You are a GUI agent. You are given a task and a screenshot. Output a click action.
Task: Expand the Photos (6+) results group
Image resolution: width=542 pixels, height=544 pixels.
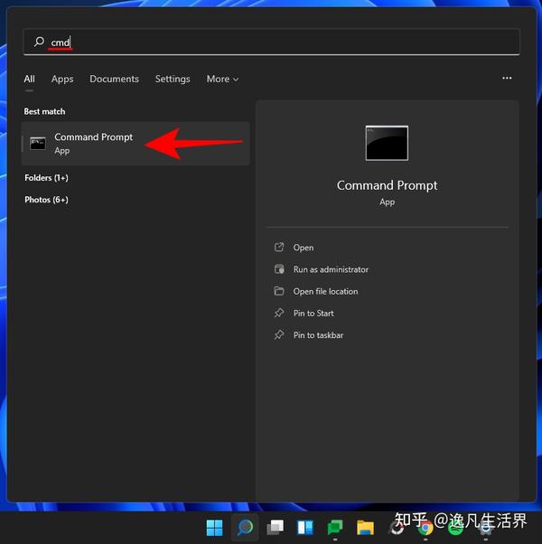pos(46,200)
